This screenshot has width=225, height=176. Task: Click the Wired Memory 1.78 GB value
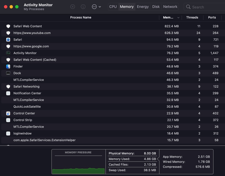(x=204, y=162)
